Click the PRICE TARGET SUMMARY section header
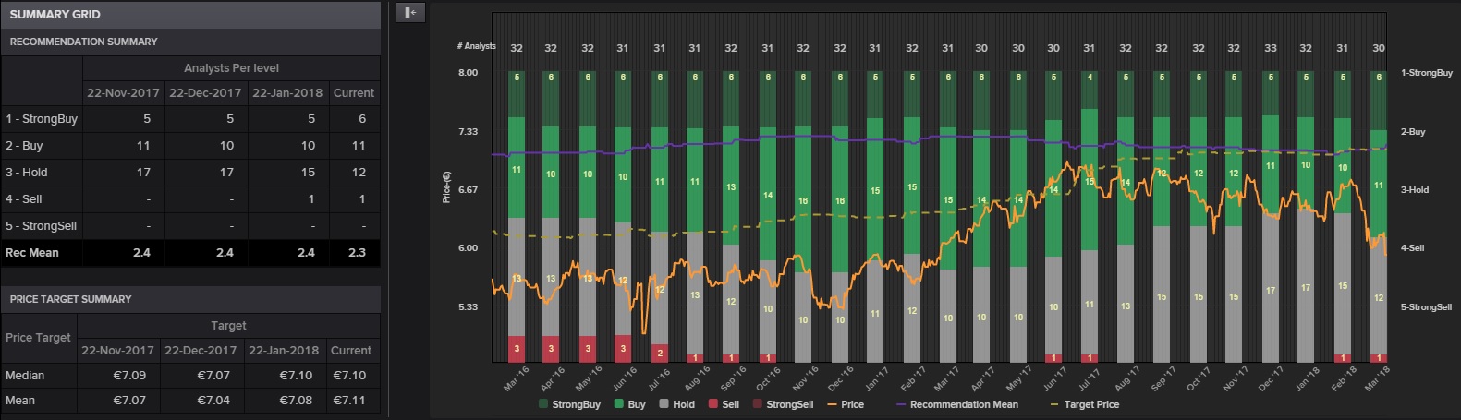Viewport: 1461px width, 420px height. [190, 299]
